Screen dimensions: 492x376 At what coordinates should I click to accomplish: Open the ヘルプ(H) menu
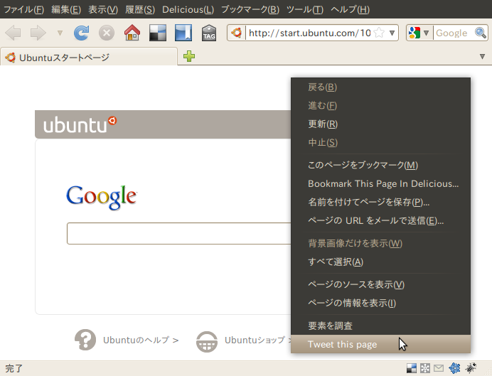point(350,10)
